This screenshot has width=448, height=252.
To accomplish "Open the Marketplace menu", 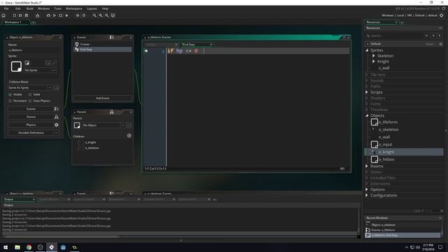I will click(74, 8).
